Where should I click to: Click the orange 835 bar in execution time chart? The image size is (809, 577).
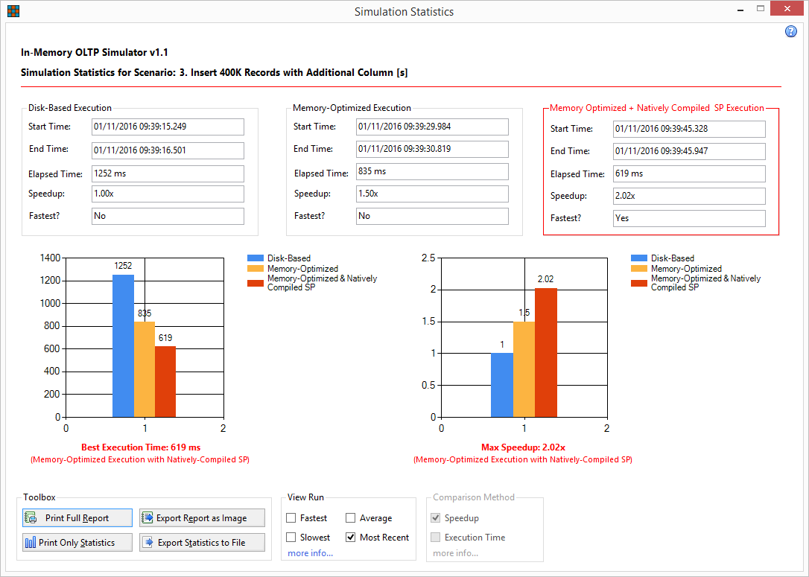145,369
